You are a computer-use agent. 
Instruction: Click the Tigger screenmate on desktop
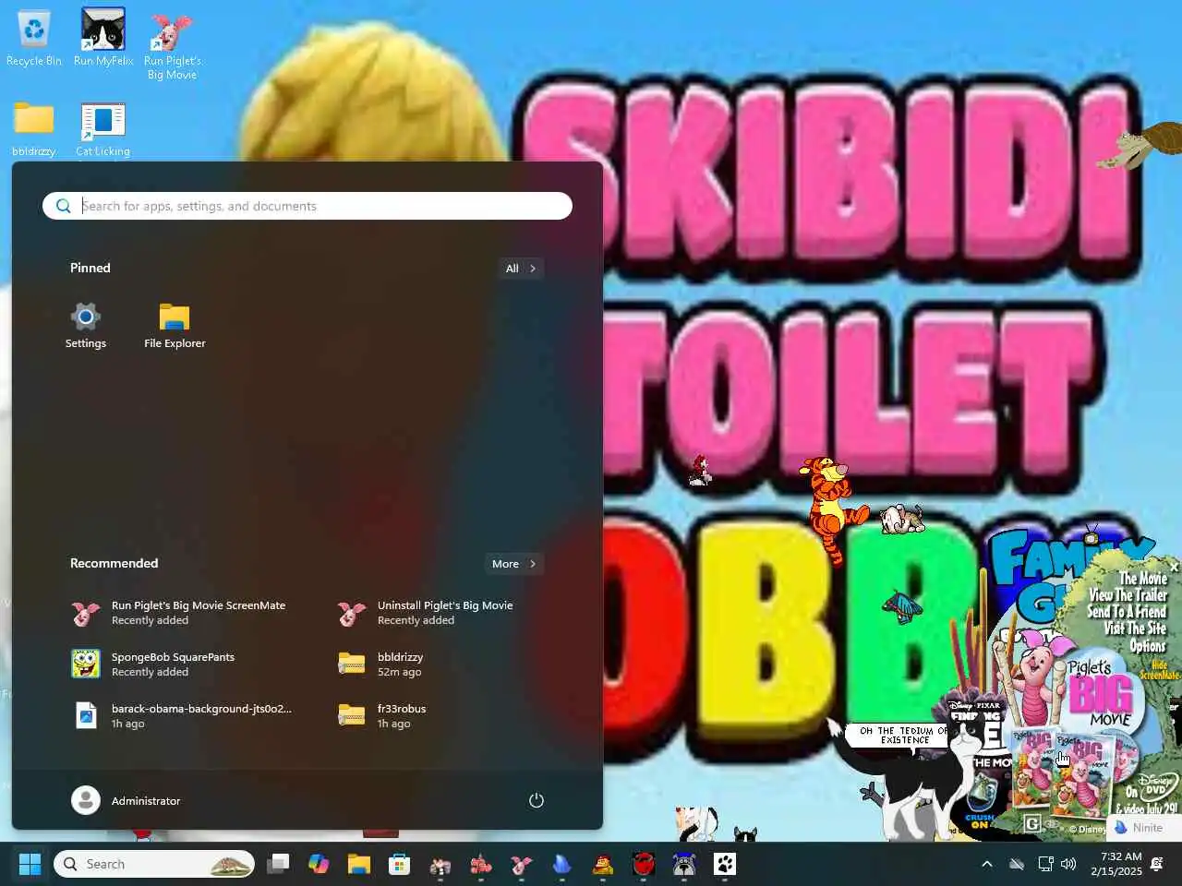coord(835,509)
